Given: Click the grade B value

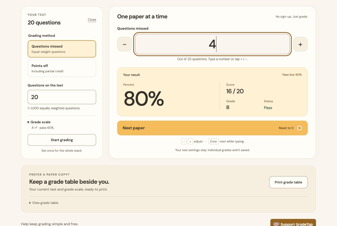Looking at the screenshot, I should point(228,107).
